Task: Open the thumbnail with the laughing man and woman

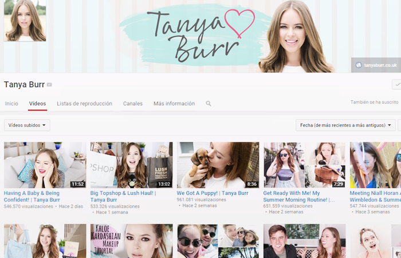Action: [x=304, y=241]
